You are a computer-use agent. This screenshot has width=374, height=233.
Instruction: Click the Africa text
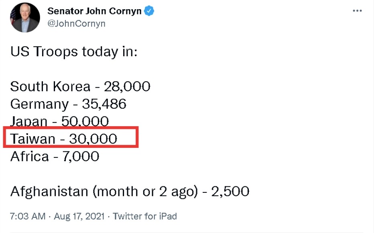29,156
